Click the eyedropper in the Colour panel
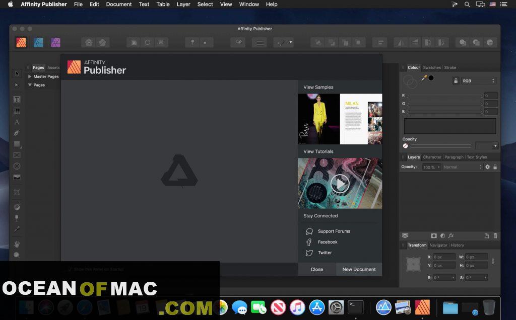 424,78
